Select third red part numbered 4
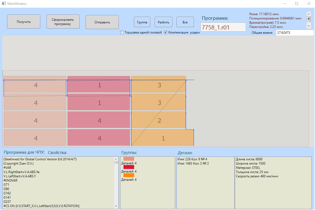Image resolution: width=315 pixels, height=210 pixels. coord(99,120)
